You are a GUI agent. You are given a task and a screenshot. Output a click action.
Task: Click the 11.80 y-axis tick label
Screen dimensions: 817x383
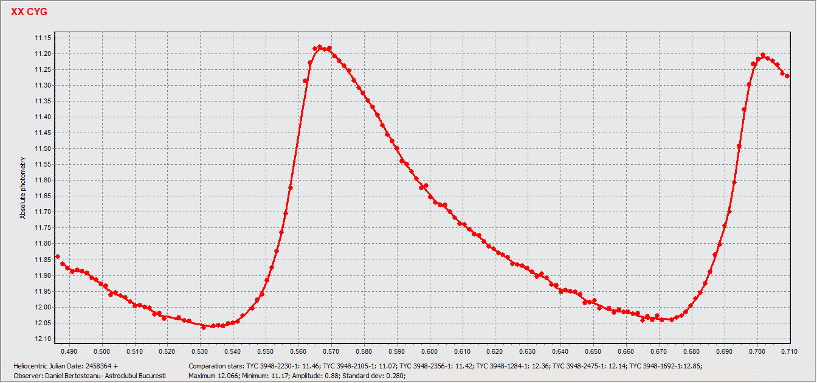[43, 244]
